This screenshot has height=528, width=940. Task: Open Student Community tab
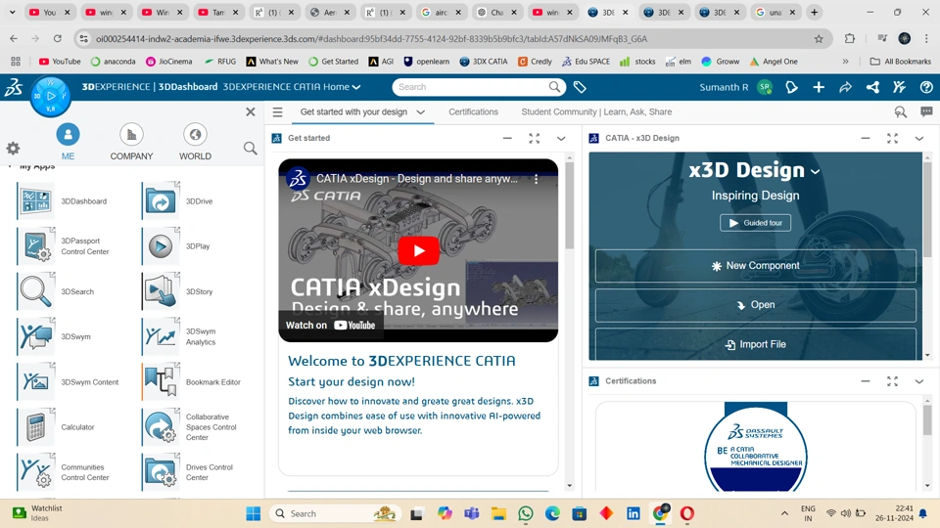[596, 111]
